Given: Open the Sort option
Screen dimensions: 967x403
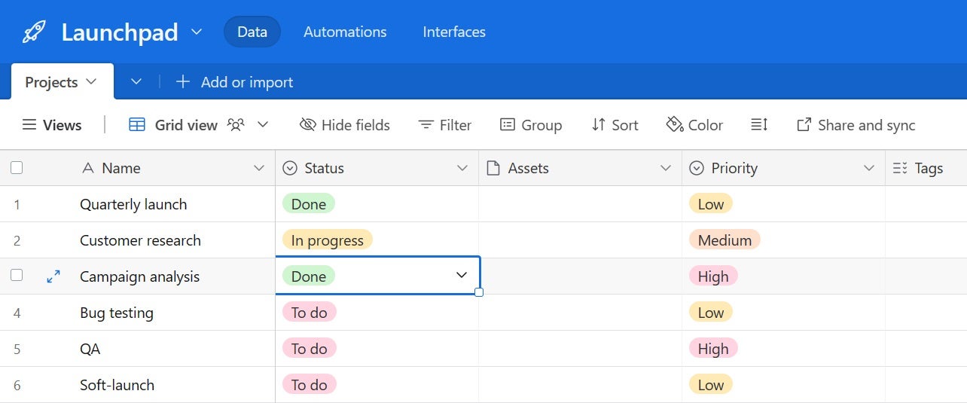Looking at the screenshot, I should 615,125.
